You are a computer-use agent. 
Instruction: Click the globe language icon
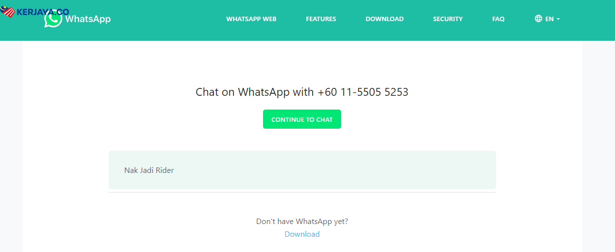[538, 19]
